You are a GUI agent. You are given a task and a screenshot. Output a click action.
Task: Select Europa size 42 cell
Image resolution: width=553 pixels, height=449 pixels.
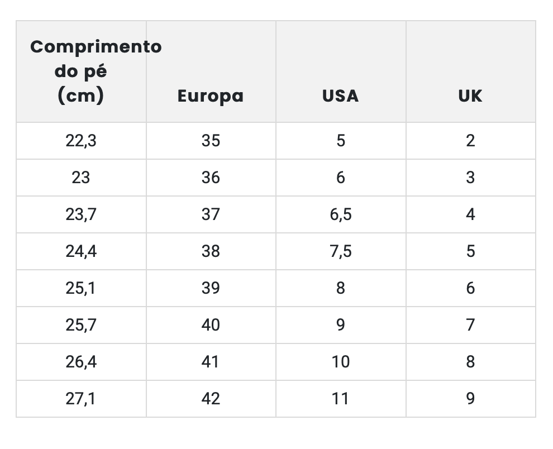pyautogui.click(x=211, y=399)
